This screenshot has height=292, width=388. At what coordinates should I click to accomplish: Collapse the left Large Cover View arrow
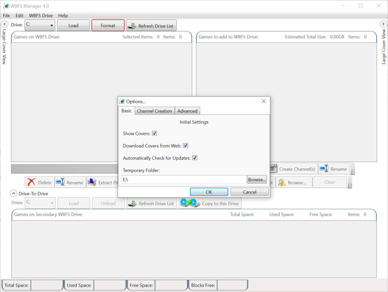point(5,24)
